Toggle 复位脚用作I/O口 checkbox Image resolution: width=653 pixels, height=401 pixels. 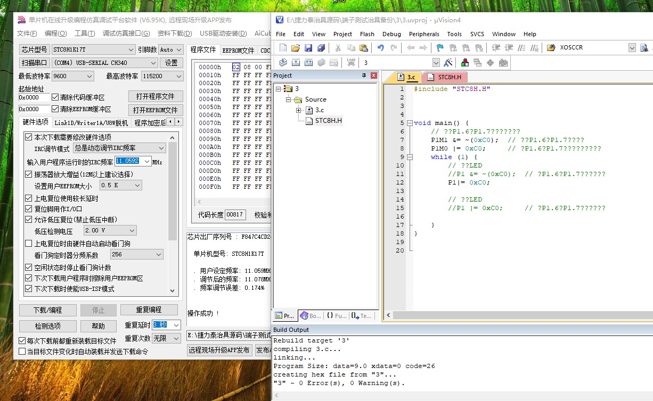[29, 209]
